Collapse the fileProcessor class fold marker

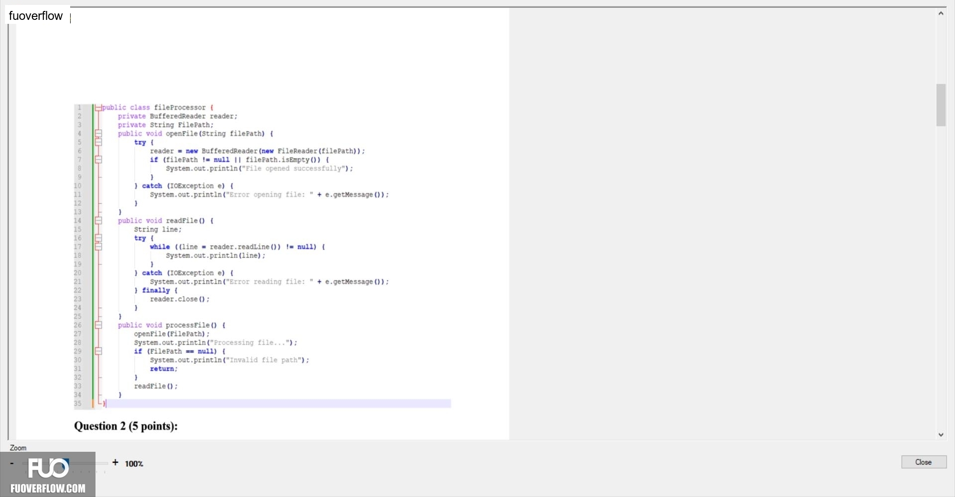[x=98, y=107]
